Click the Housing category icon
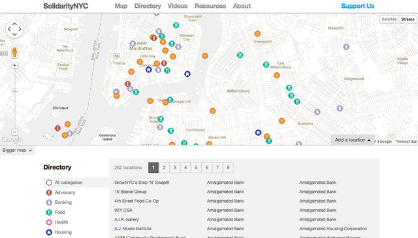 49,232
